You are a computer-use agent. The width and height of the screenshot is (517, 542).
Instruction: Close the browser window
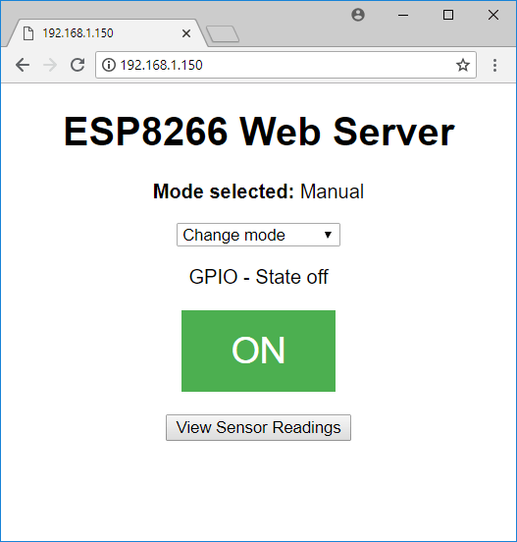coord(493,15)
